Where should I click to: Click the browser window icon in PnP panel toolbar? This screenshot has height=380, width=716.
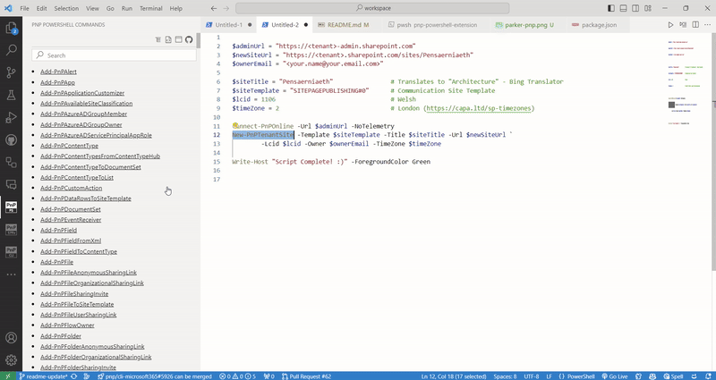point(178,39)
